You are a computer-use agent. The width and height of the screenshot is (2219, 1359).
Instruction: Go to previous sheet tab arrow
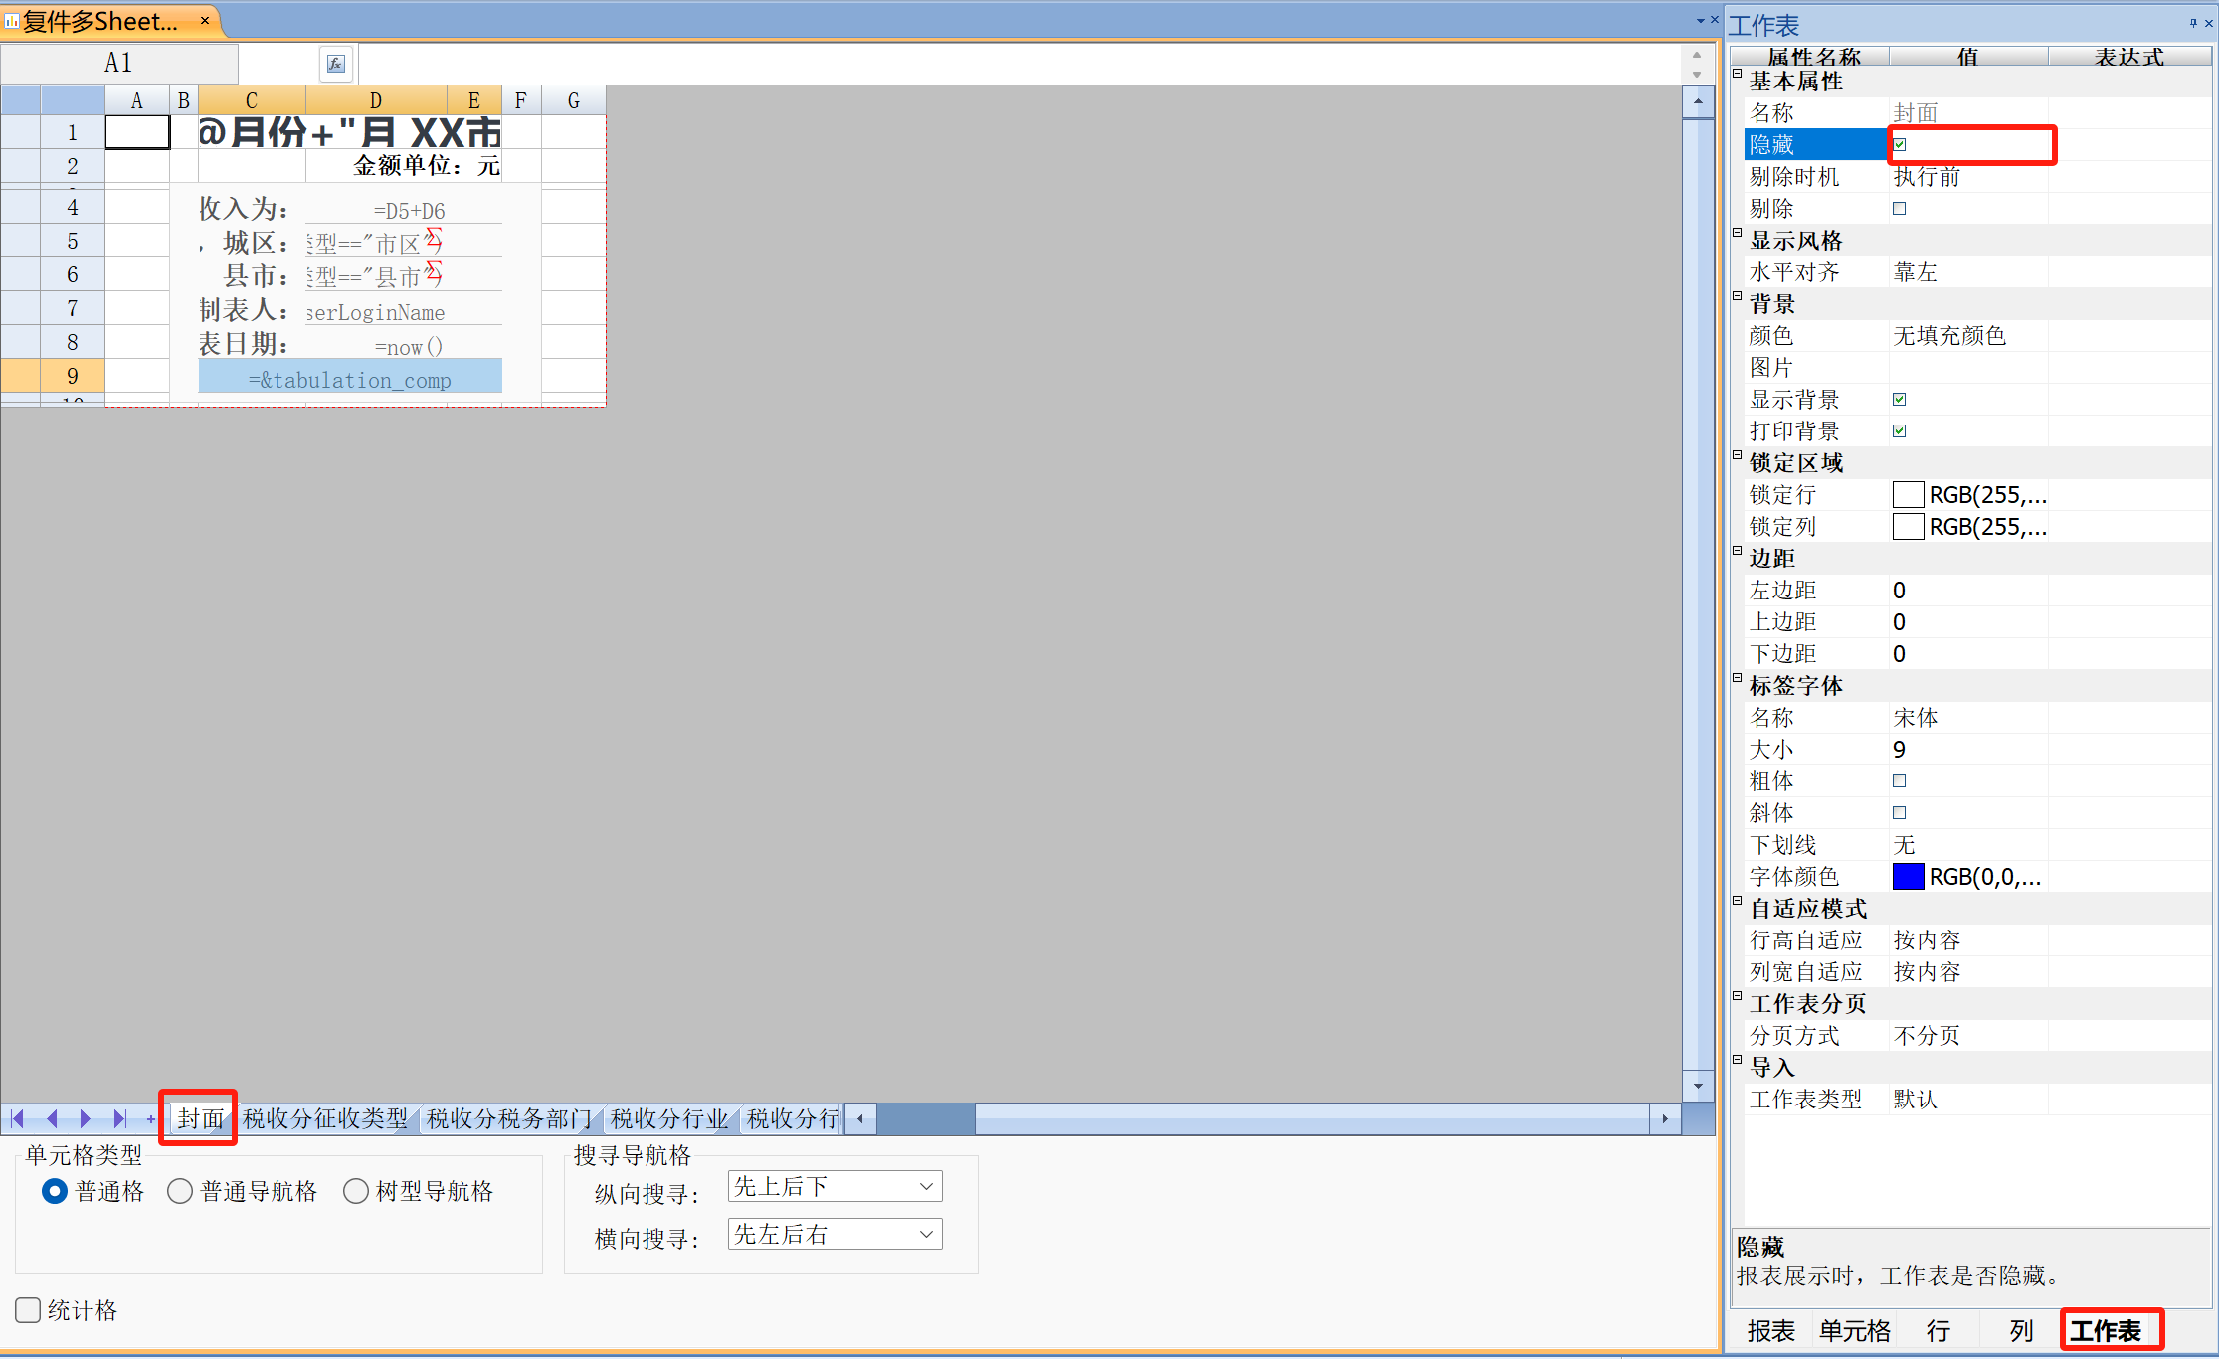pos(52,1118)
